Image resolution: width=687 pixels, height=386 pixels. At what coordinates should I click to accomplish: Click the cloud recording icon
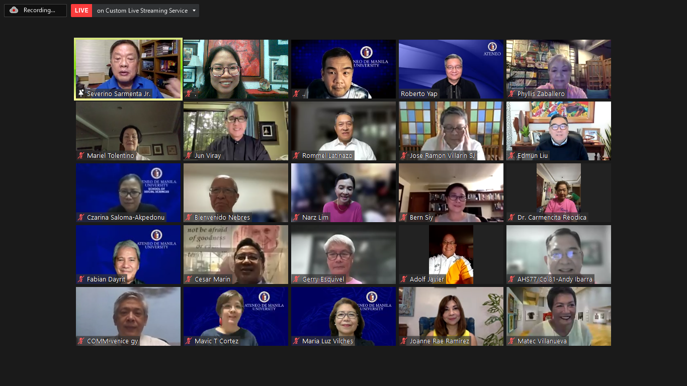14,10
